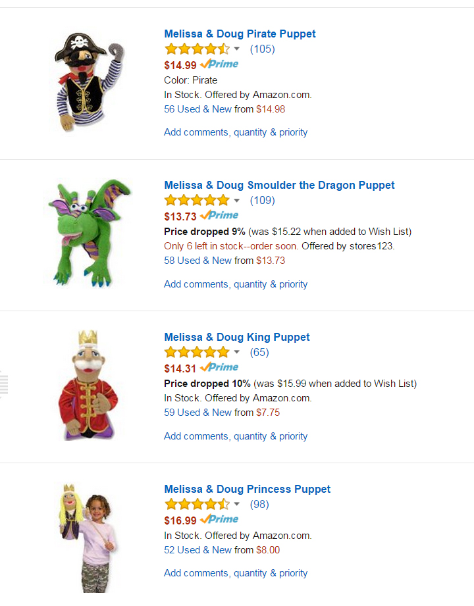
Task: Open Smoulder the Dragon Puppet product page
Action: click(x=279, y=185)
